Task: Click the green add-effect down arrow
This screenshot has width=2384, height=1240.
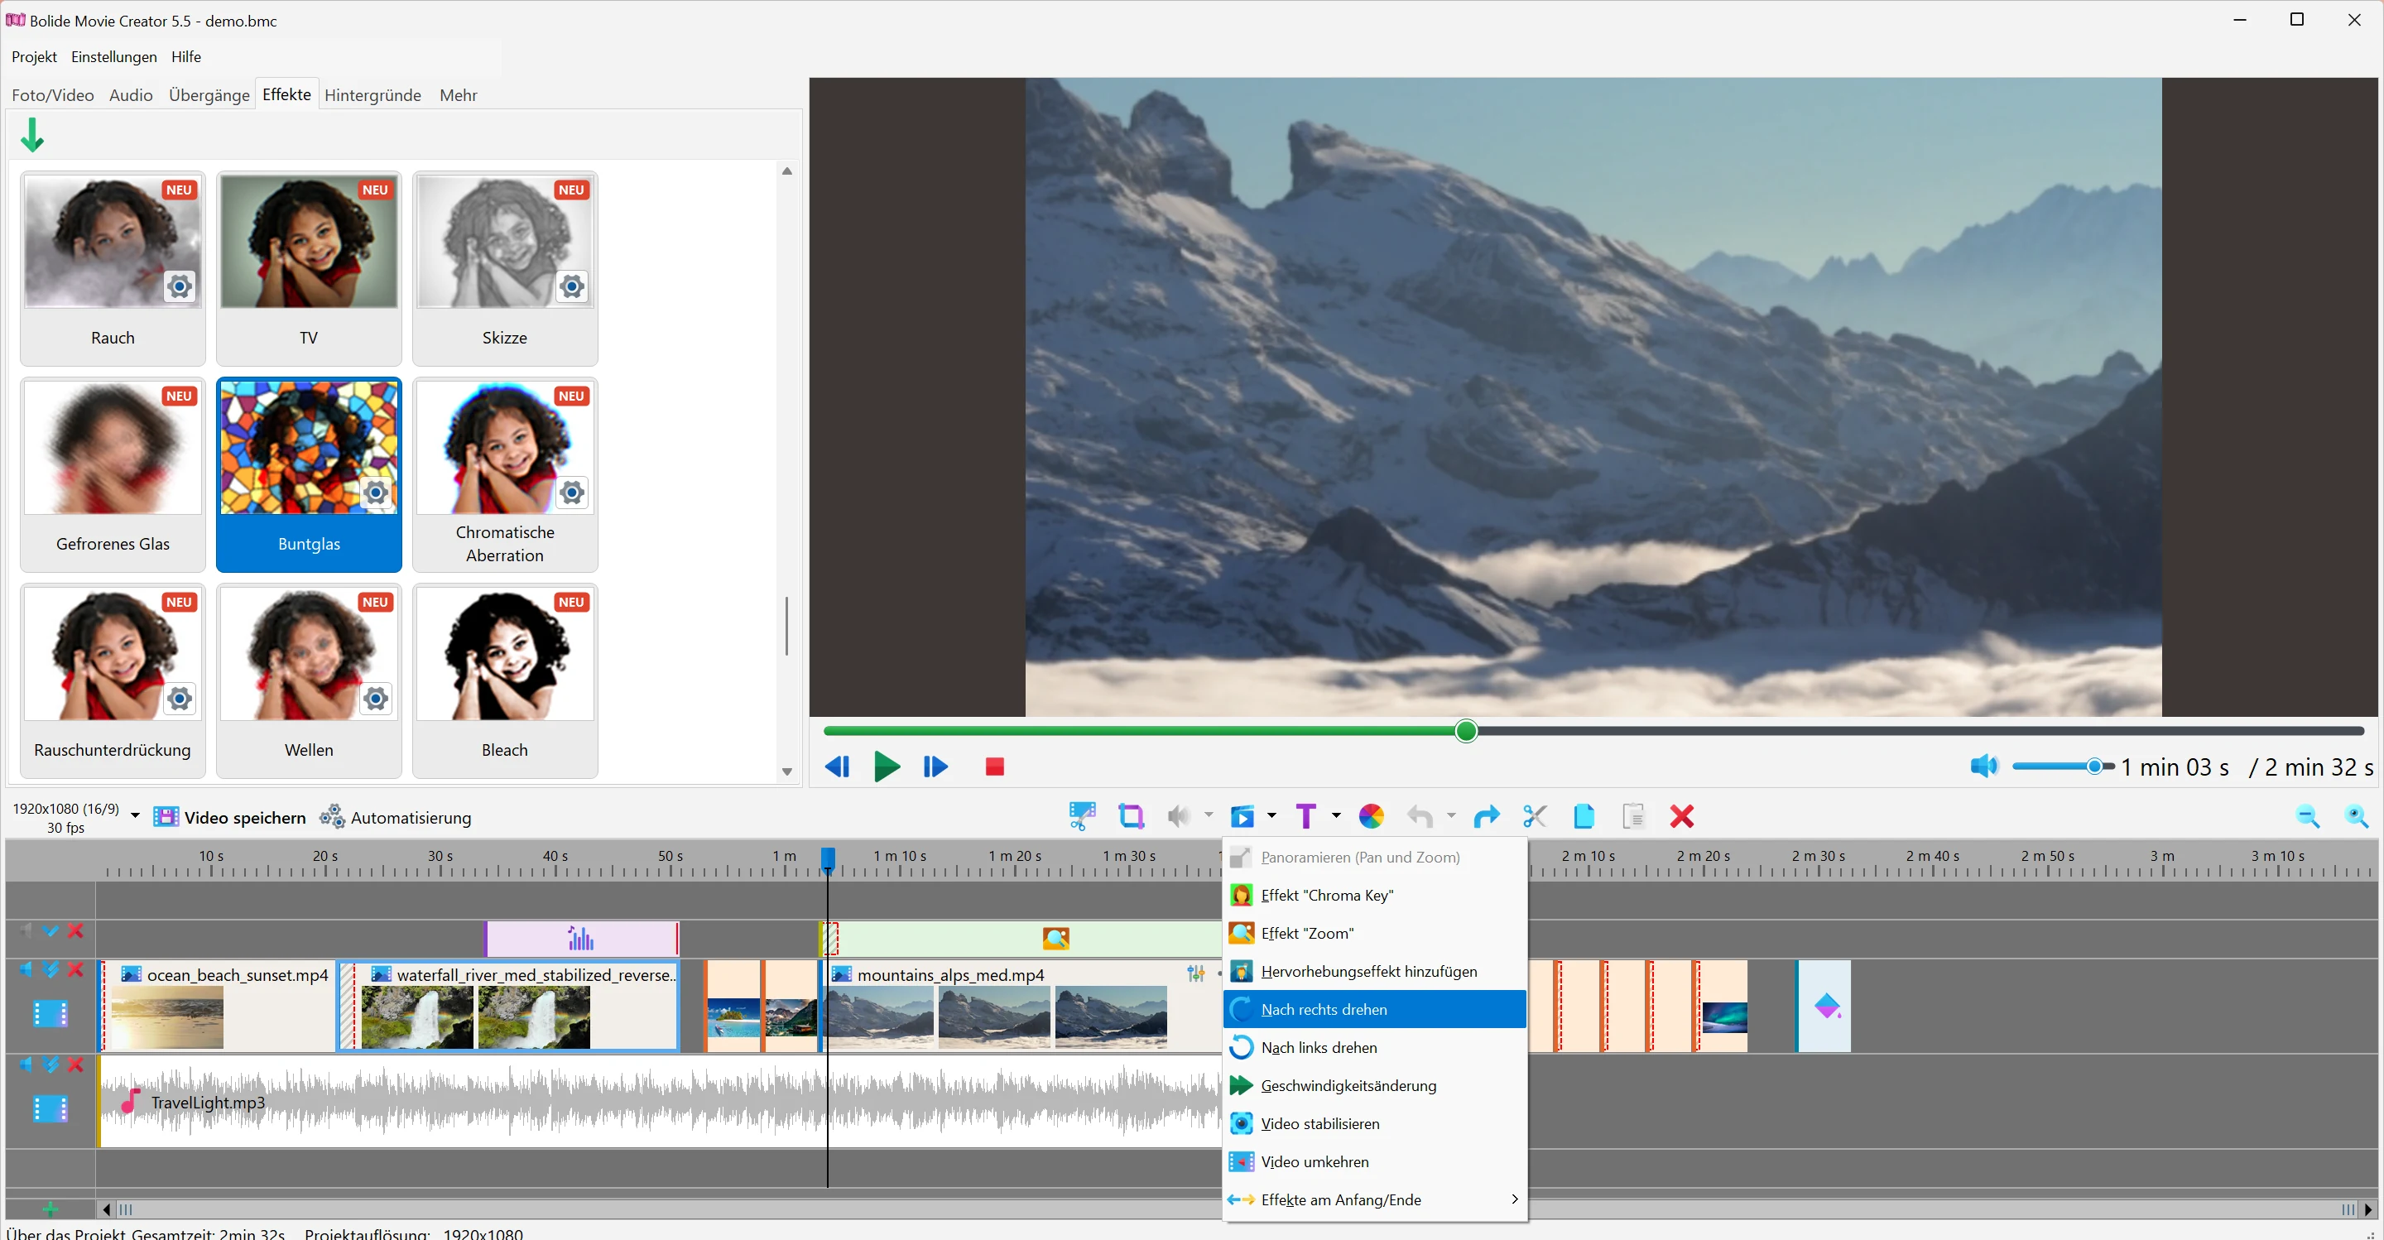Action: (x=32, y=135)
